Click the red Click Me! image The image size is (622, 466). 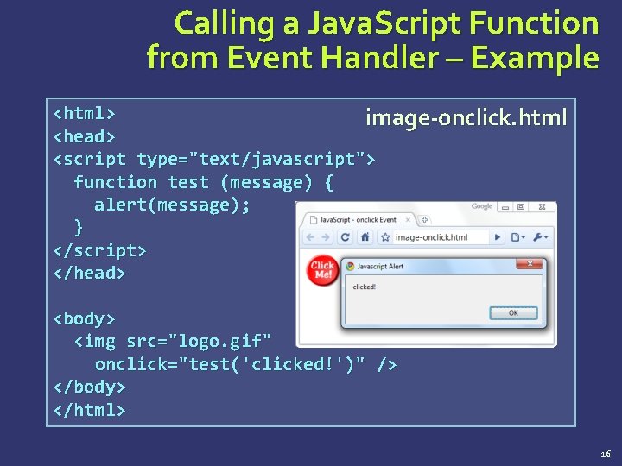click(322, 270)
